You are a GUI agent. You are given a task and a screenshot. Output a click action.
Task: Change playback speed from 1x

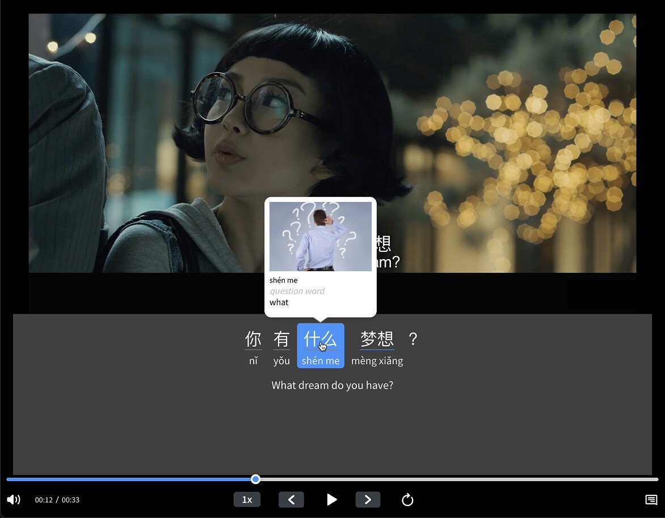[247, 499]
